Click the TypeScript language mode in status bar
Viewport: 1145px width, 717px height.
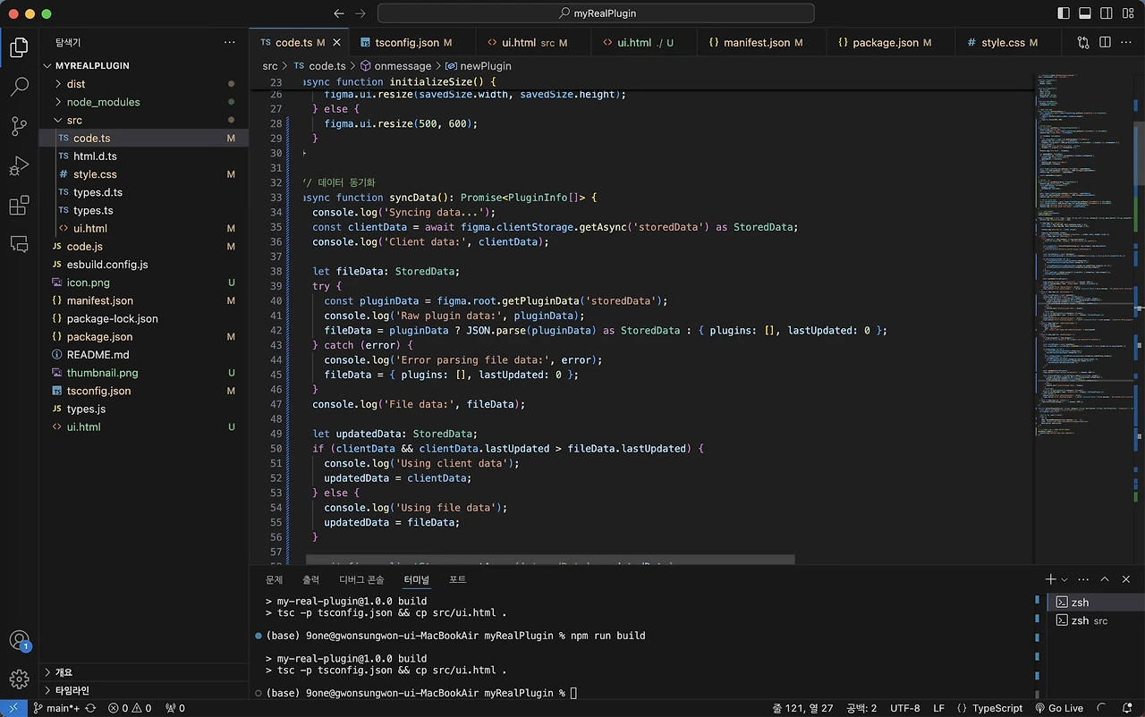coord(996,708)
